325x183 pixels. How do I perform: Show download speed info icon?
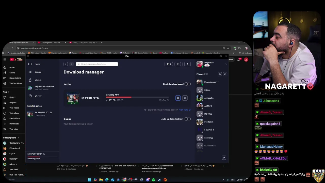tap(168, 100)
